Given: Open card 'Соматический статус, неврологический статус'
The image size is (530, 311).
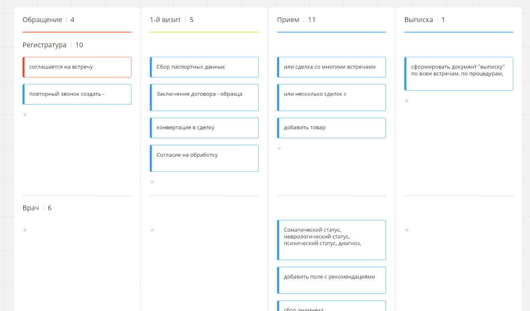Looking at the screenshot, I should (x=331, y=240).
